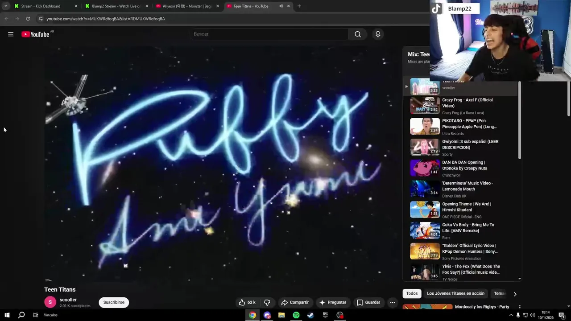The height and width of the screenshot is (321, 571).
Task: Reload the page in Chrome
Action: 28,19
